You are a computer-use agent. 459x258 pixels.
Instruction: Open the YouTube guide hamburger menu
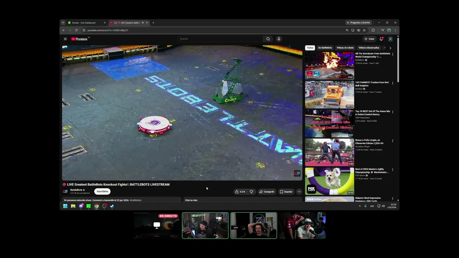pos(65,39)
